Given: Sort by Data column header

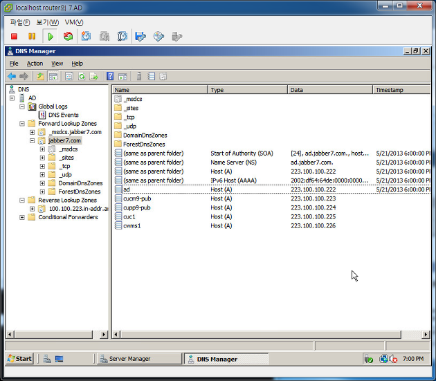Looking at the screenshot, I should (x=330, y=90).
